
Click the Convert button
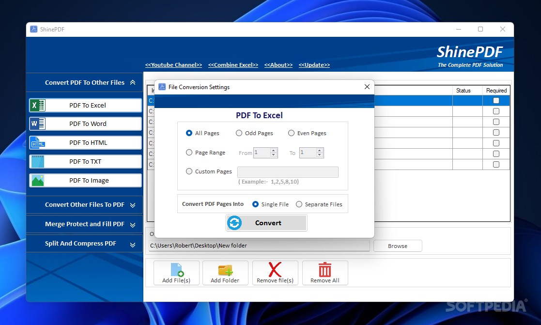266,223
